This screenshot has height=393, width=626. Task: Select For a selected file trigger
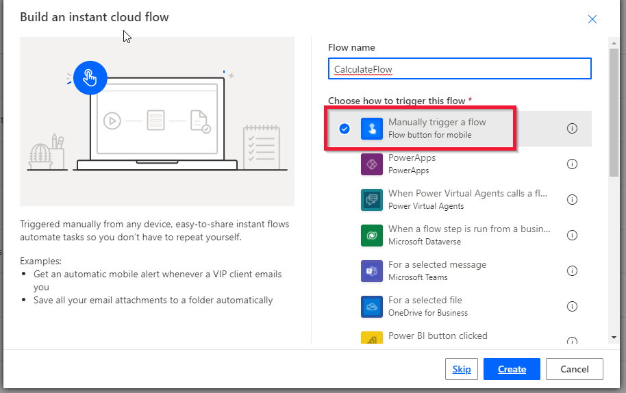click(x=460, y=307)
